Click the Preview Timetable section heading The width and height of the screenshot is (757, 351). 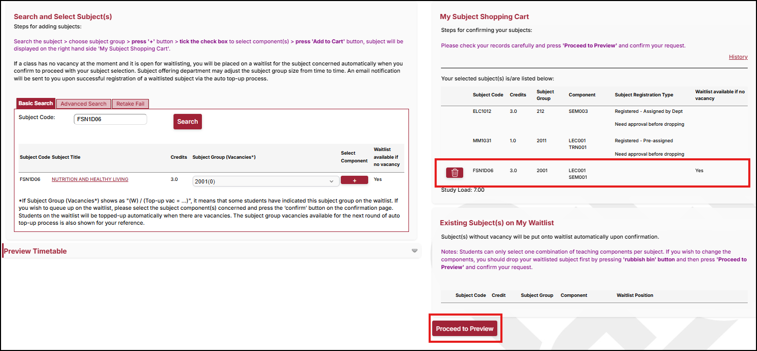pos(35,251)
